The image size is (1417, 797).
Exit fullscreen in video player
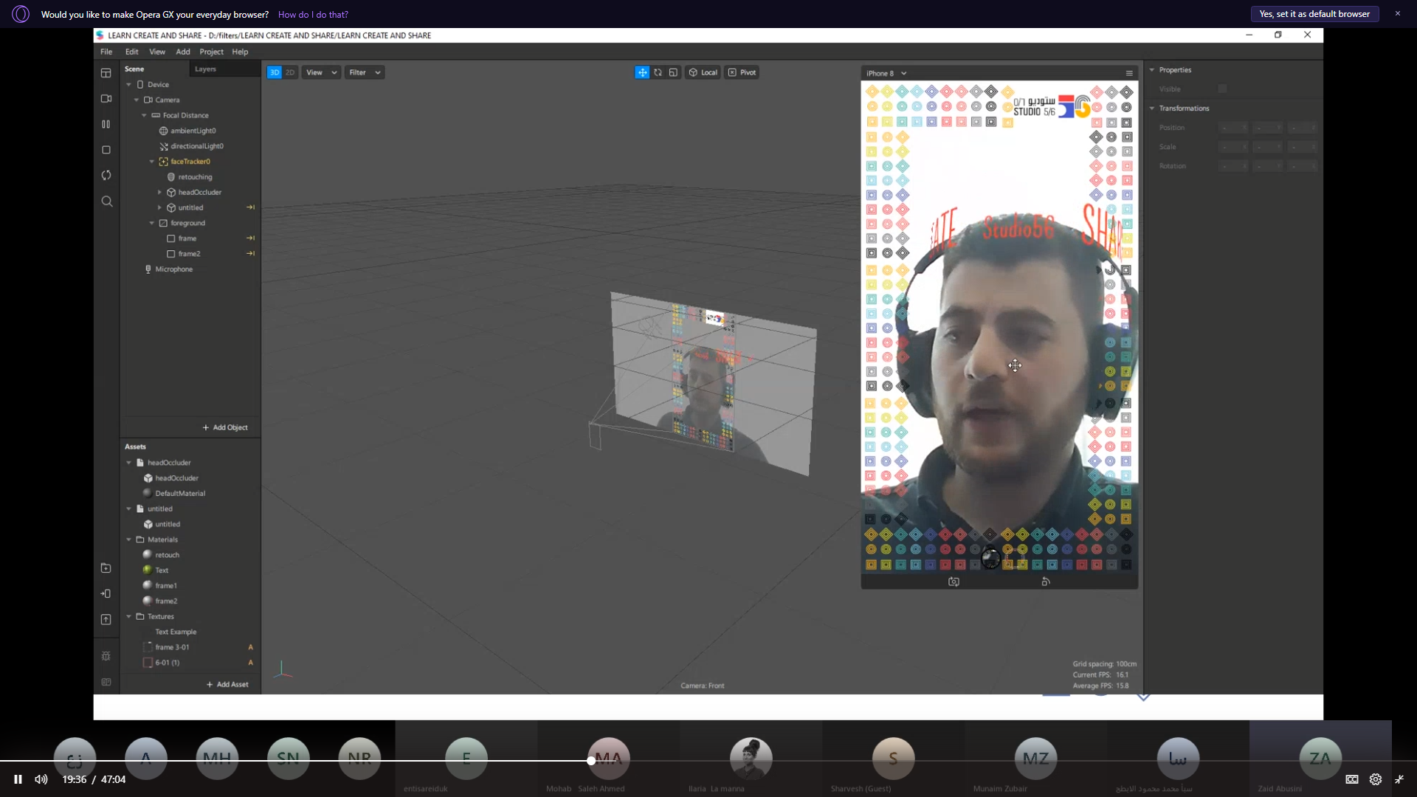coord(1399,779)
